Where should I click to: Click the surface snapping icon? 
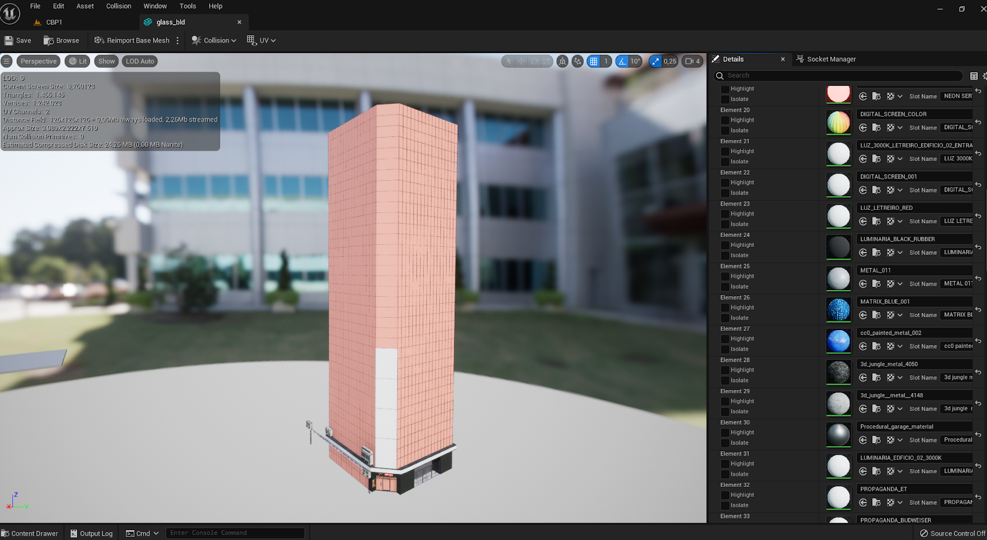pos(577,61)
